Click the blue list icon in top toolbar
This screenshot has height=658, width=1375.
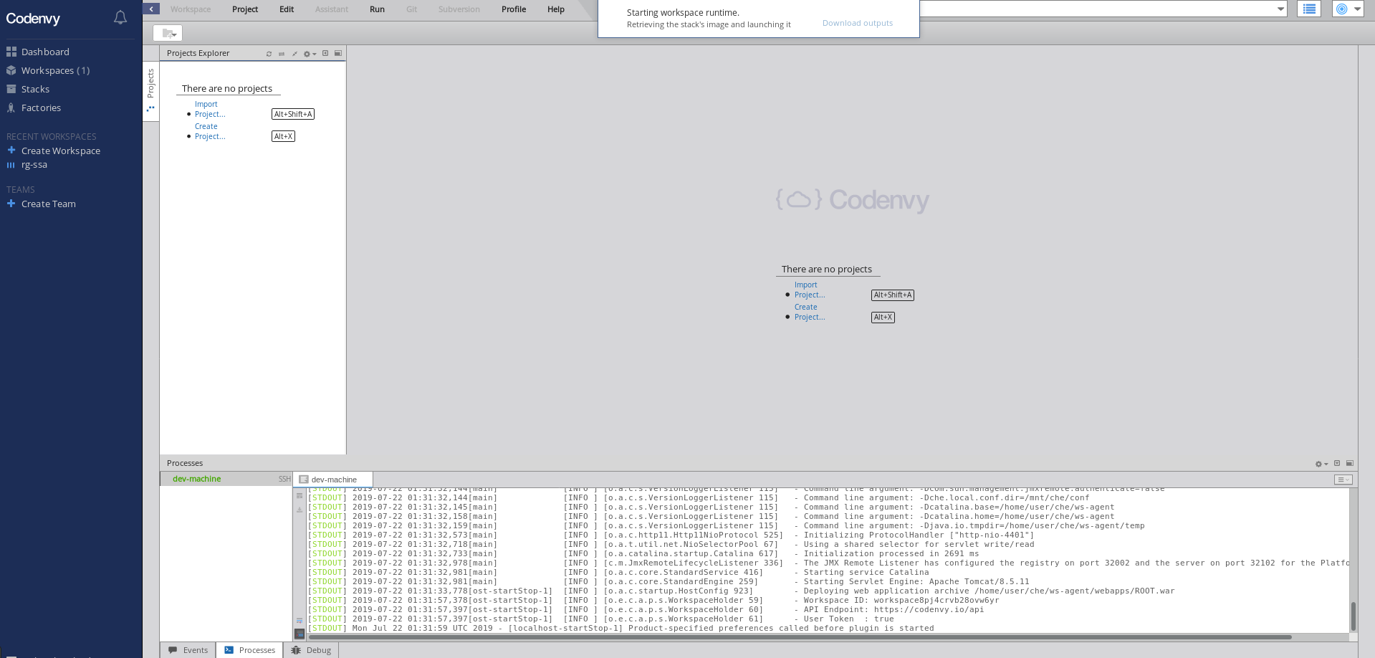[x=1309, y=9]
